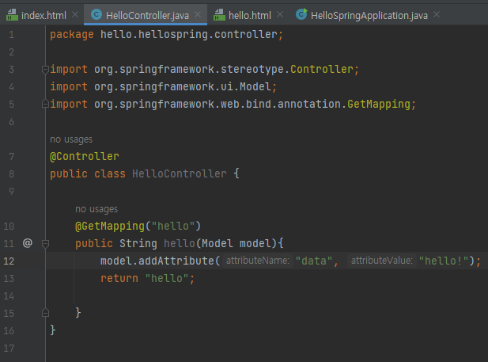Click the HelloController class name
488x362 pixels.
180,173
